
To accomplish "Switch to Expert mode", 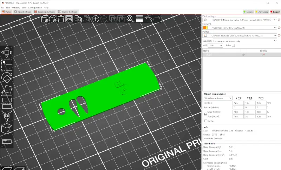I will (275, 12).
